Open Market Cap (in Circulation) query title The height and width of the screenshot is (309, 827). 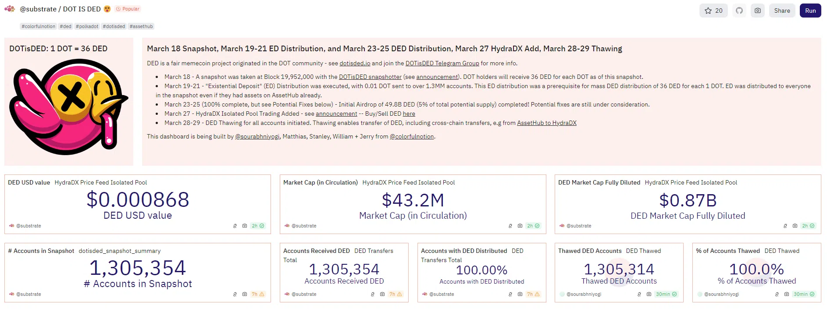pos(321,183)
